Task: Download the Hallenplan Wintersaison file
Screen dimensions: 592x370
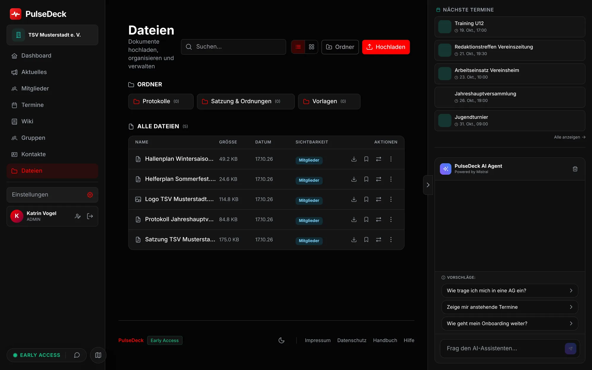Action: coord(354,159)
